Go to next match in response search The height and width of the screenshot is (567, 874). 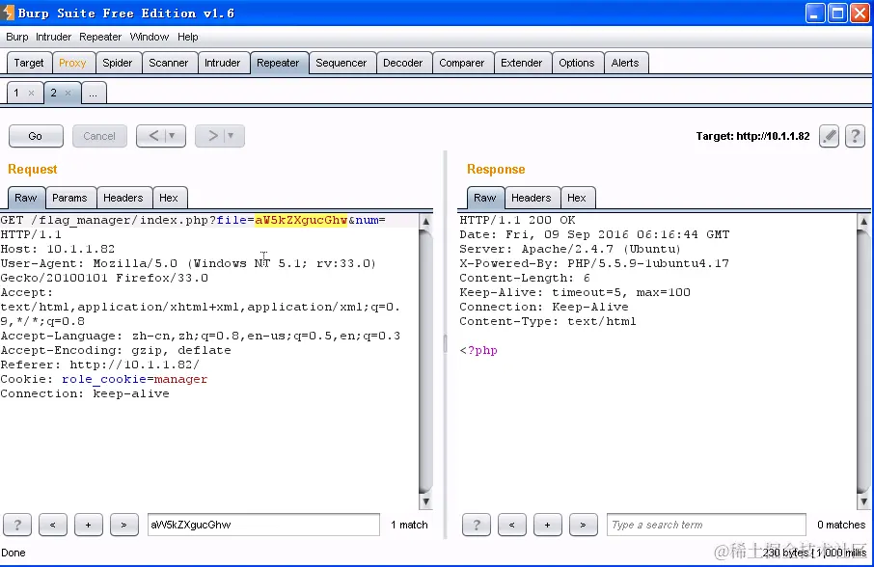point(583,525)
